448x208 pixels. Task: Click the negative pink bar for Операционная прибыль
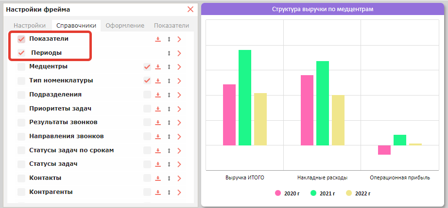[384, 150]
